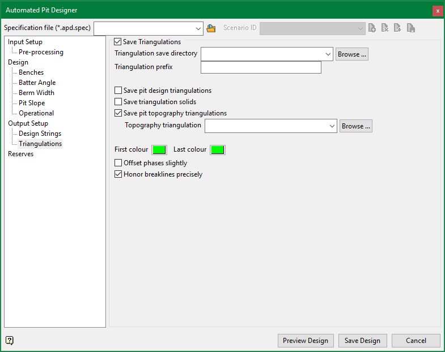This screenshot has height=352, width=445.
Task: Tick the Offset phases slightly checkbox
Action: pos(118,163)
